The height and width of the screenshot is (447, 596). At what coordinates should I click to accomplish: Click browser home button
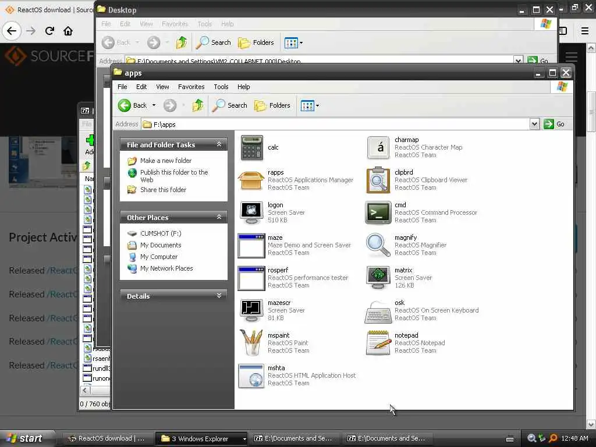(68, 31)
